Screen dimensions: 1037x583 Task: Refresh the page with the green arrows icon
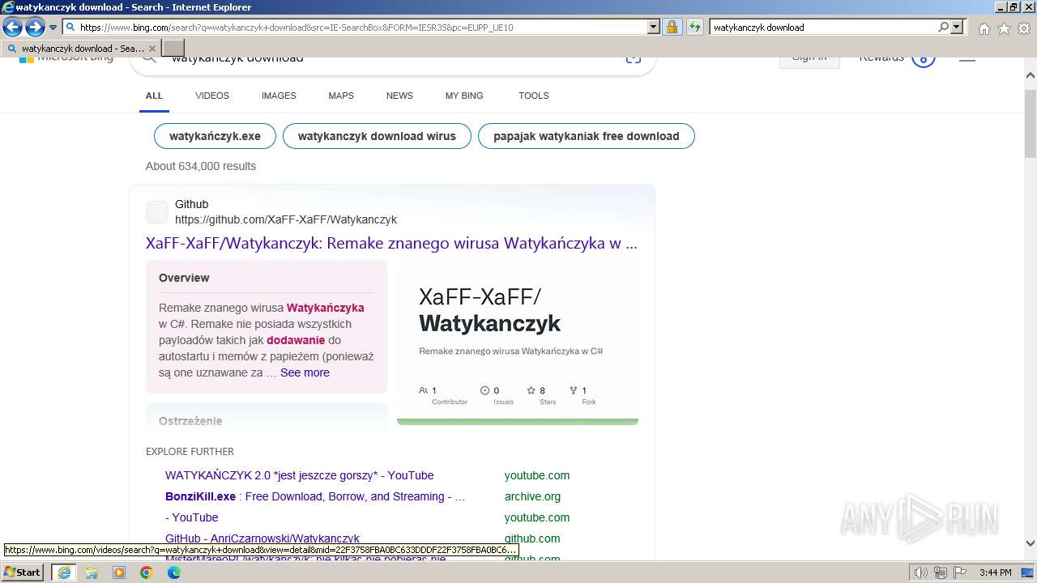694,27
